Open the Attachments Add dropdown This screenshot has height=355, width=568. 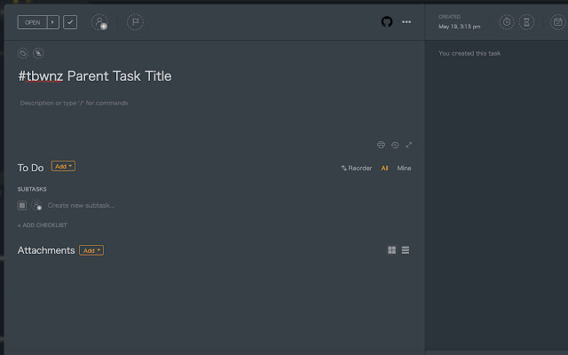[x=91, y=250]
